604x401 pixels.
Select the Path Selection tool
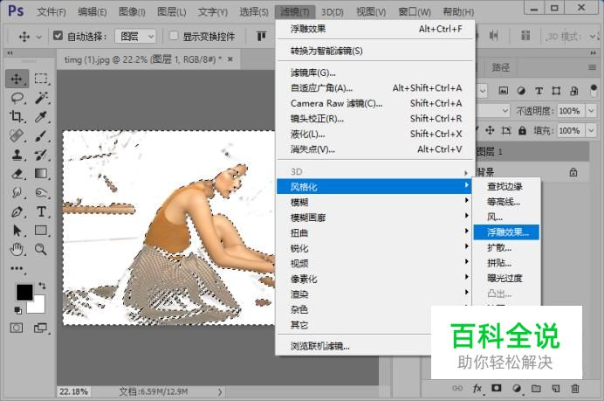(x=17, y=231)
